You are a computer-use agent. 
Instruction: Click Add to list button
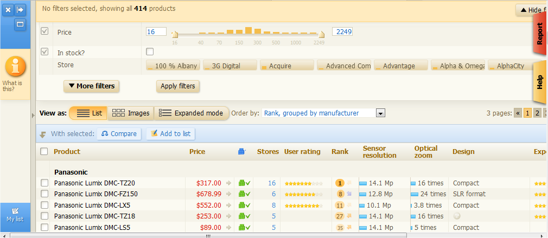coord(171,134)
